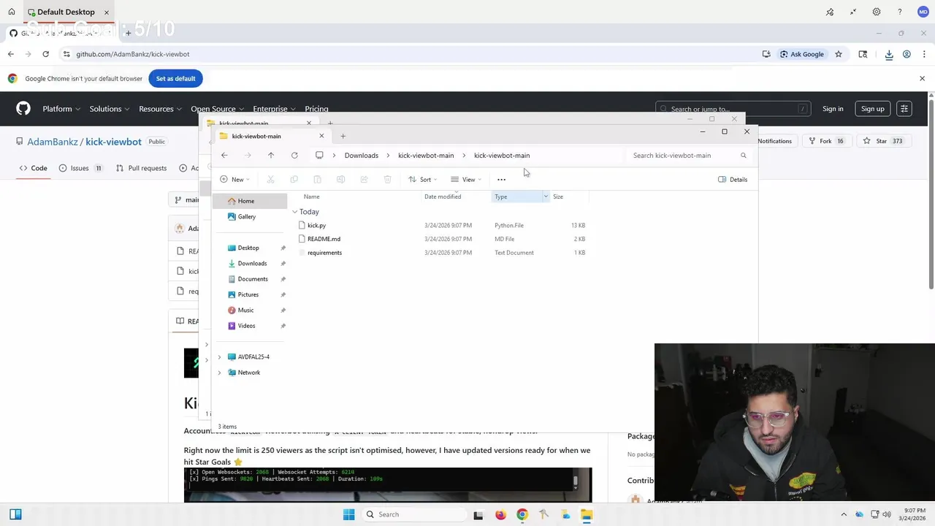Image resolution: width=935 pixels, height=526 pixels.
Task: Dismiss the Chrome default browser banner
Action: pyautogui.click(x=922, y=78)
